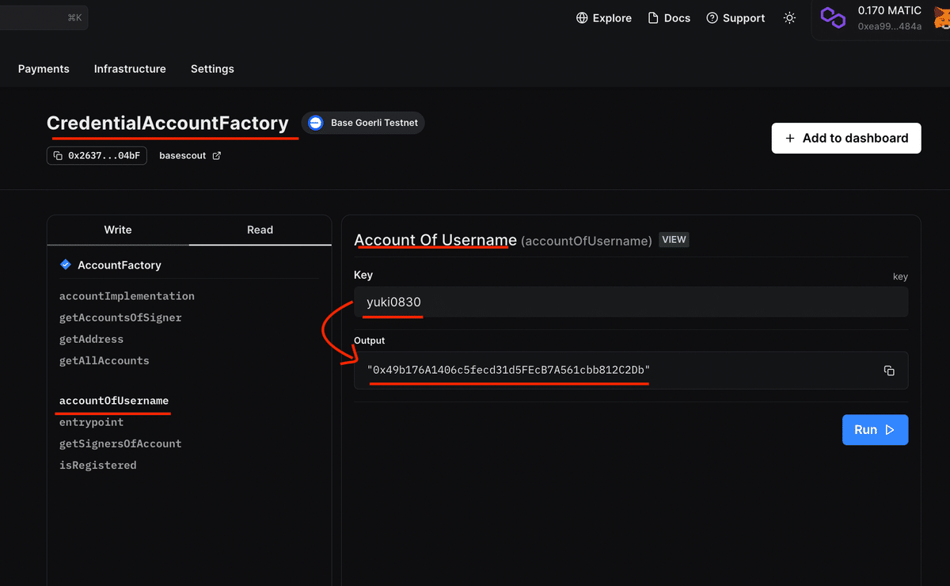Select the getSignersOfAccount function
Image resolution: width=950 pixels, height=586 pixels.
coord(120,443)
